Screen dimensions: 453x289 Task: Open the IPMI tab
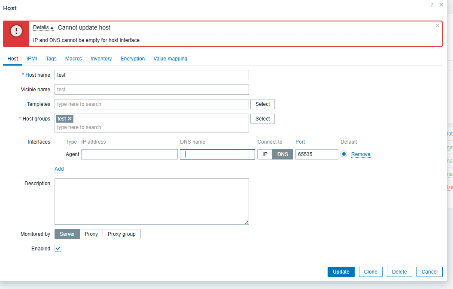(x=32, y=59)
